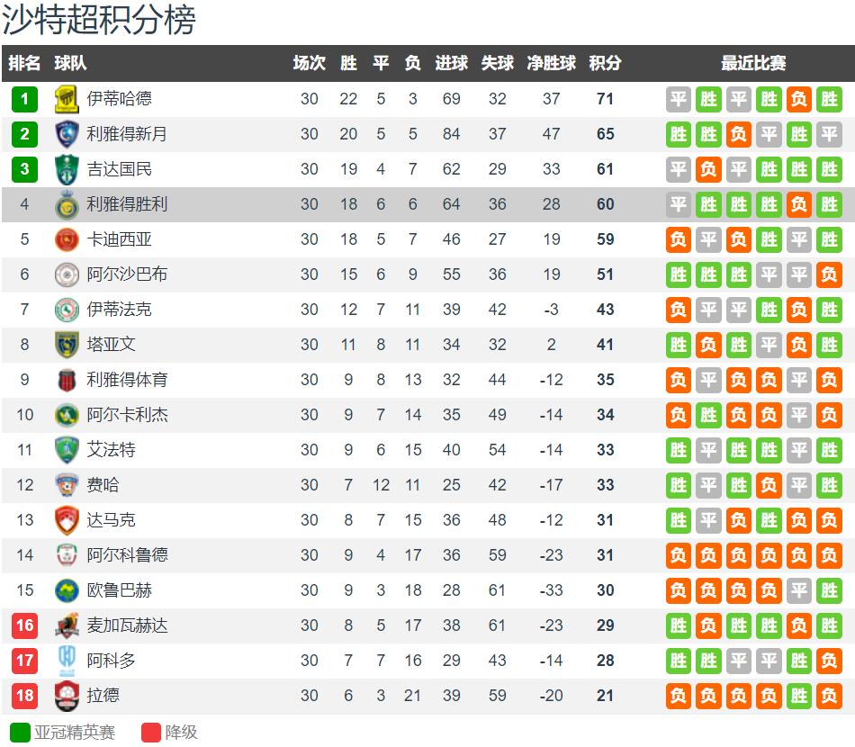
Task: Click the 进球 column header
Action: tap(451, 63)
